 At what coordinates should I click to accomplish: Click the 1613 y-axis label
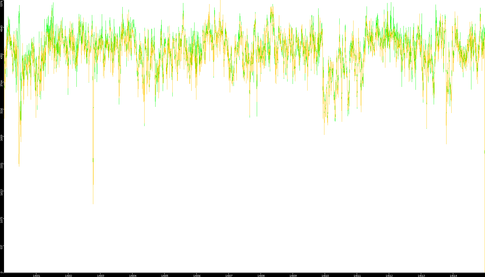[x=2, y=192]
